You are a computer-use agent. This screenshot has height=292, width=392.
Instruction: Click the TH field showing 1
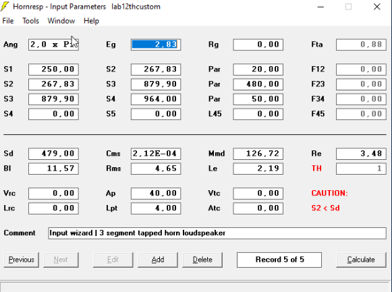point(361,169)
